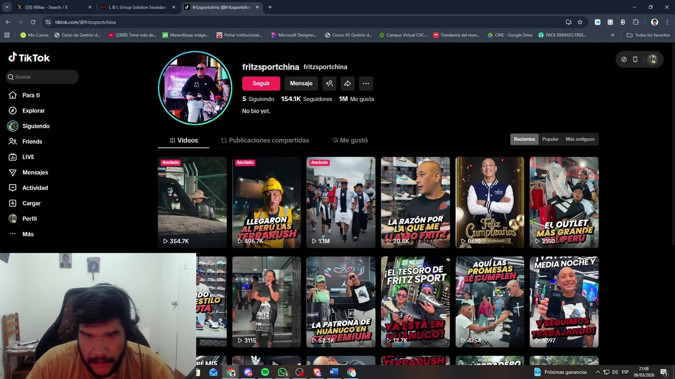Screen dimensions: 675x379
Task: Click the Seguir button
Action: 261,83
